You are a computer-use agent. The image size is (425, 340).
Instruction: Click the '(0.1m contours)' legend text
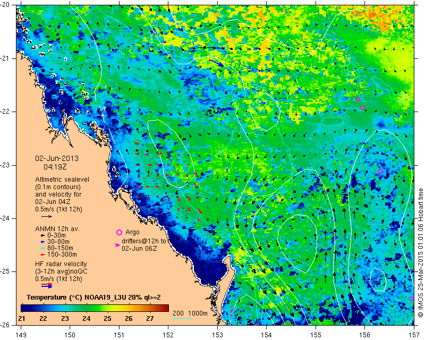pyautogui.click(x=58, y=187)
